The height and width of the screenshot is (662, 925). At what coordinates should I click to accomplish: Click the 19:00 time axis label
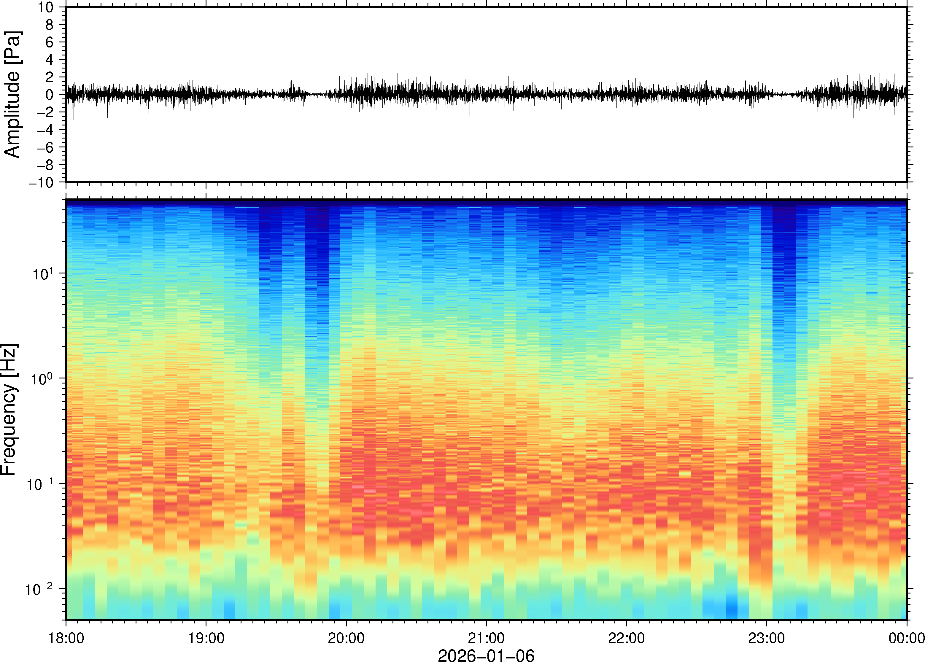click(206, 638)
